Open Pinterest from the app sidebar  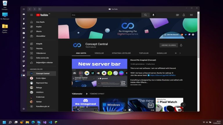pyautogui.click(x=24, y=38)
